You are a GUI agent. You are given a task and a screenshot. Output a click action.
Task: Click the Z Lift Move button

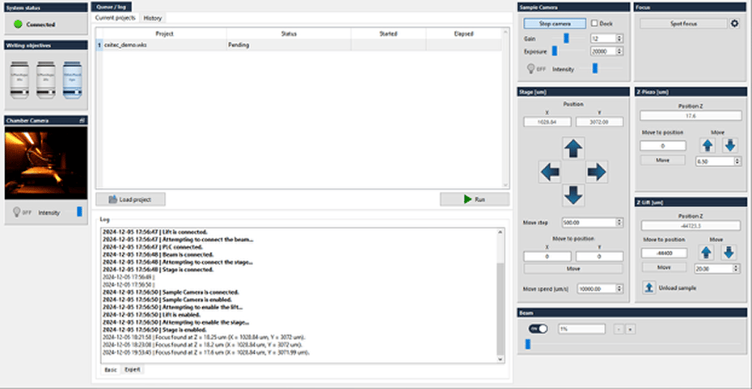point(663,267)
